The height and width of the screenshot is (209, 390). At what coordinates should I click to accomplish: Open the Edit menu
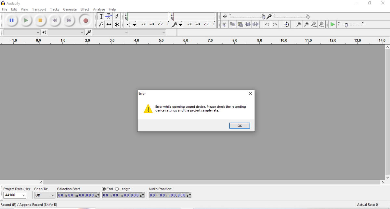(14, 9)
